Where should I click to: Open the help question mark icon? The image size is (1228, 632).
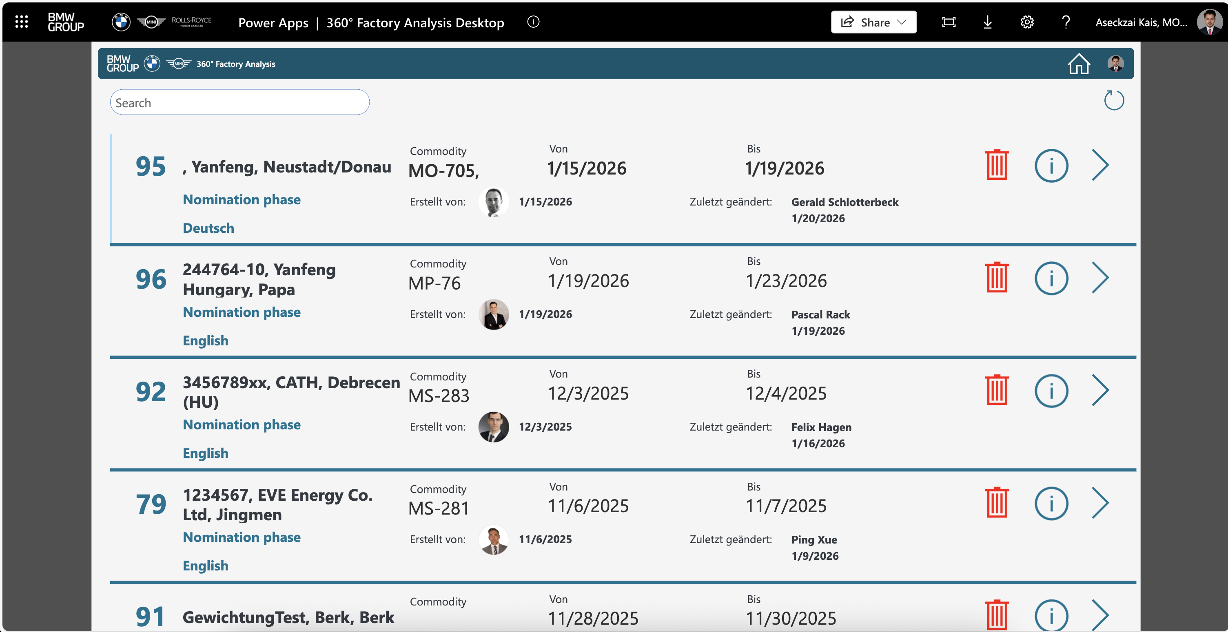(1066, 22)
